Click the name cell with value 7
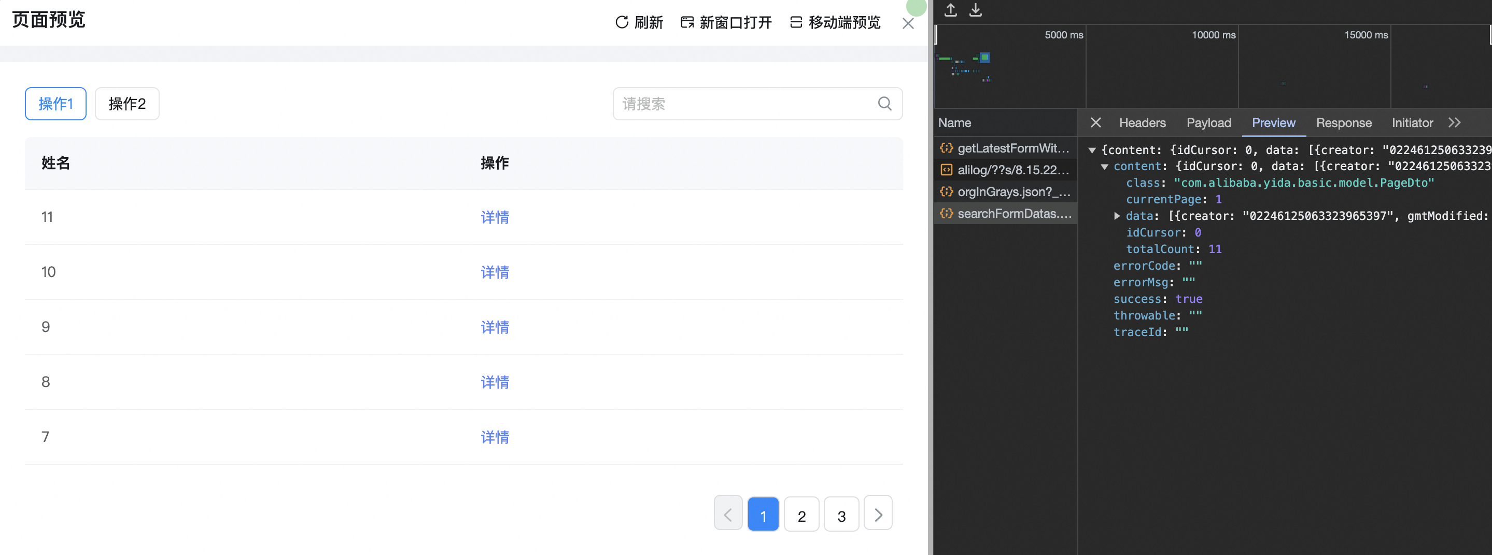The image size is (1492, 555). (45, 437)
